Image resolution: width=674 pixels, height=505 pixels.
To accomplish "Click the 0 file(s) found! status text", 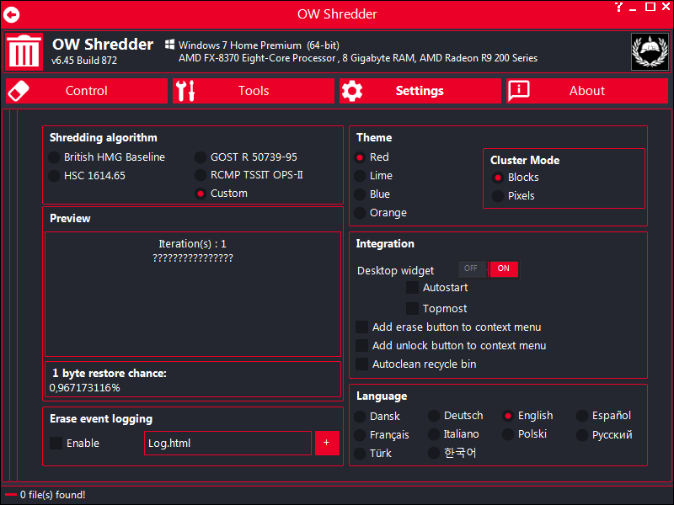I will (x=53, y=495).
